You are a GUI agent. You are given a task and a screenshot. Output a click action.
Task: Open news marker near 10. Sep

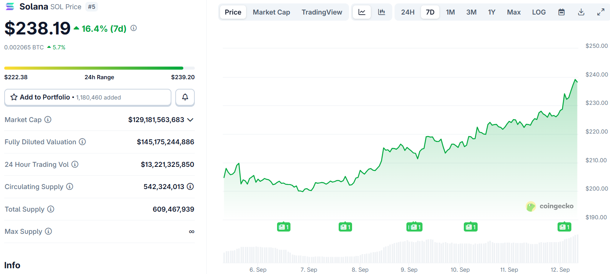pos(470,227)
